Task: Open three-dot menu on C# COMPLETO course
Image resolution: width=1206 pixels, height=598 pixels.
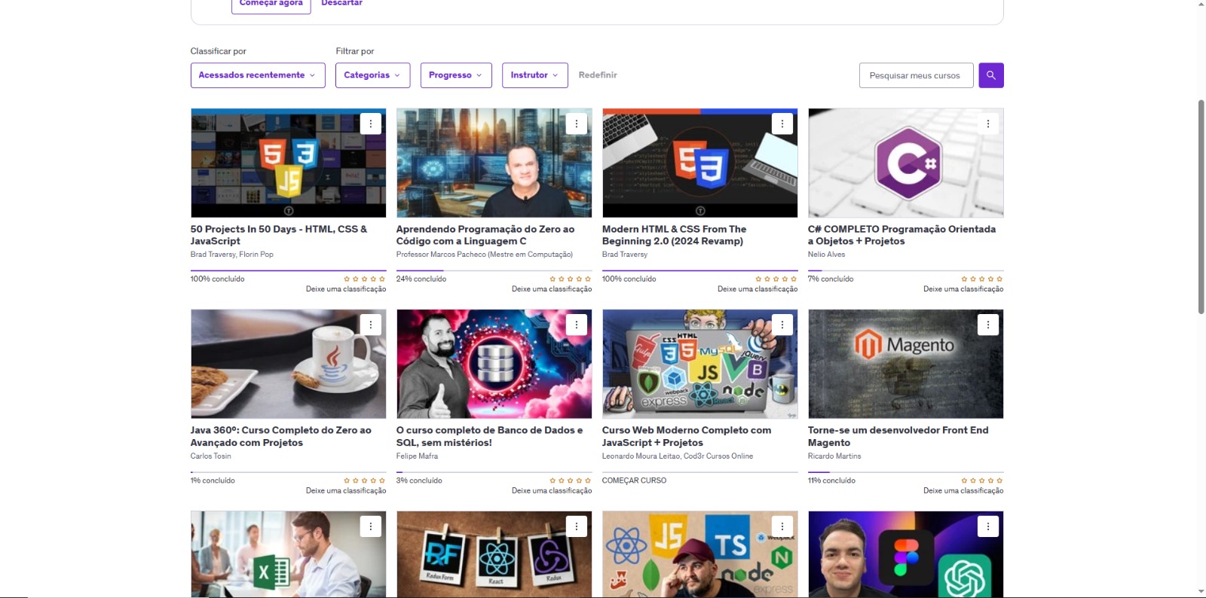Action: click(987, 124)
